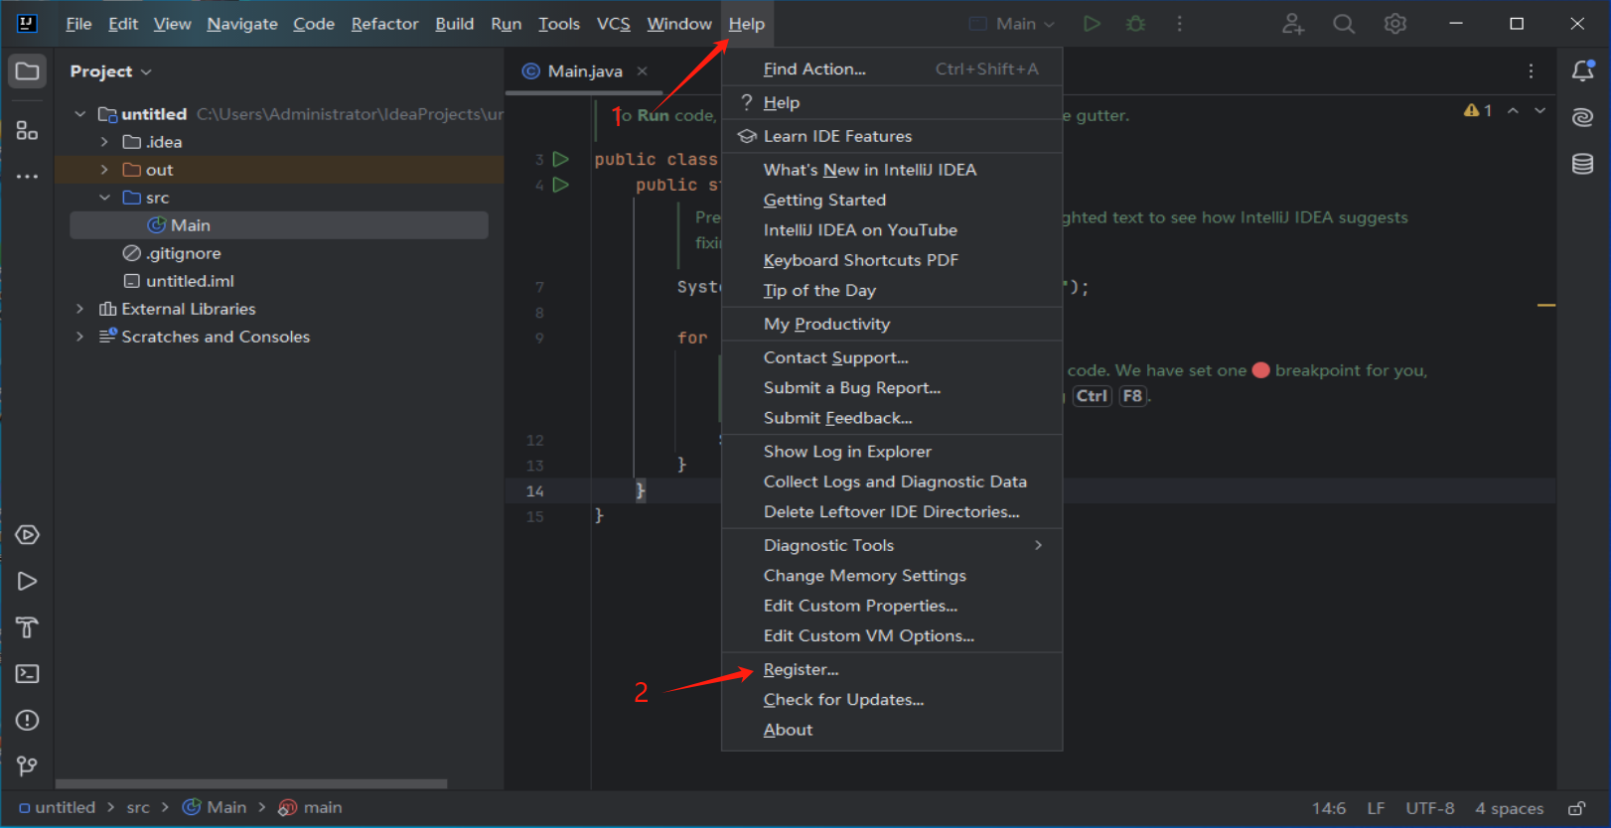Open Keyboard Shortcuts PDF menu item
The image size is (1611, 828).
[892, 260]
